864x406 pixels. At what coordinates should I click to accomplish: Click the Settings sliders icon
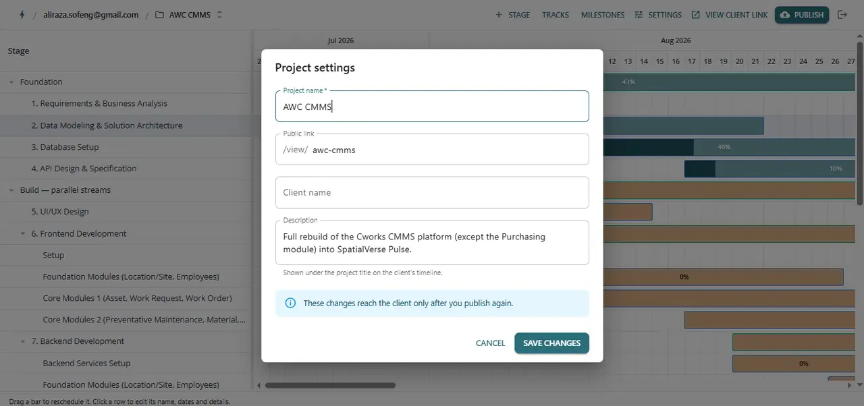(x=639, y=15)
